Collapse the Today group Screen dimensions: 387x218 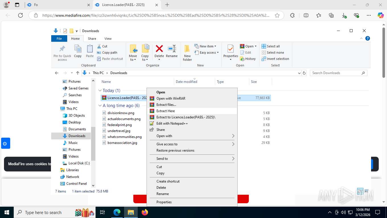pos(100,91)
